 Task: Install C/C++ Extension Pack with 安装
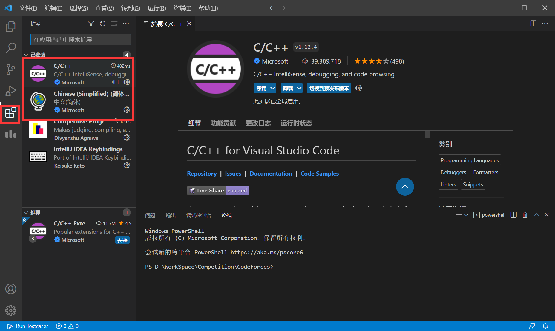(x=122, y=240)
